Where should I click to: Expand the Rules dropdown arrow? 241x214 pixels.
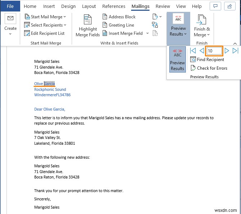tap(160, 17)
